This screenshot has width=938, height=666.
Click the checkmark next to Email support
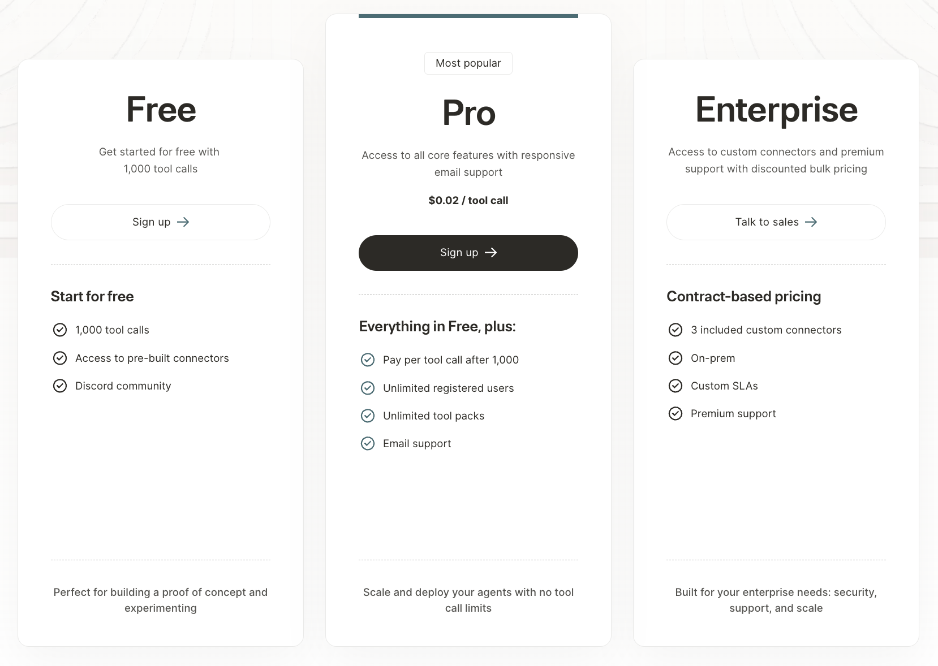368,443
